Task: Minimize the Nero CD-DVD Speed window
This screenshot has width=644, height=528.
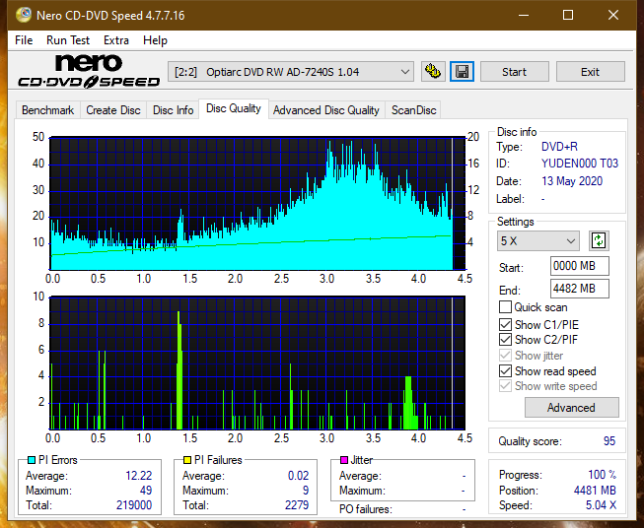Action: click(x=524, y=15)
